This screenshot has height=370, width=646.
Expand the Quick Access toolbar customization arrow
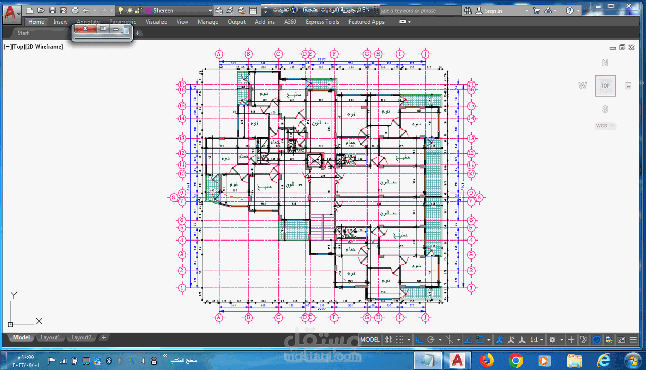(266, 10)
